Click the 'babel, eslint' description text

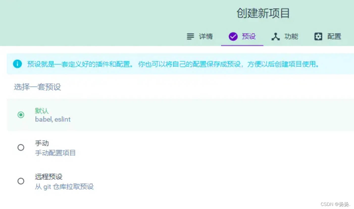[53, 119]
